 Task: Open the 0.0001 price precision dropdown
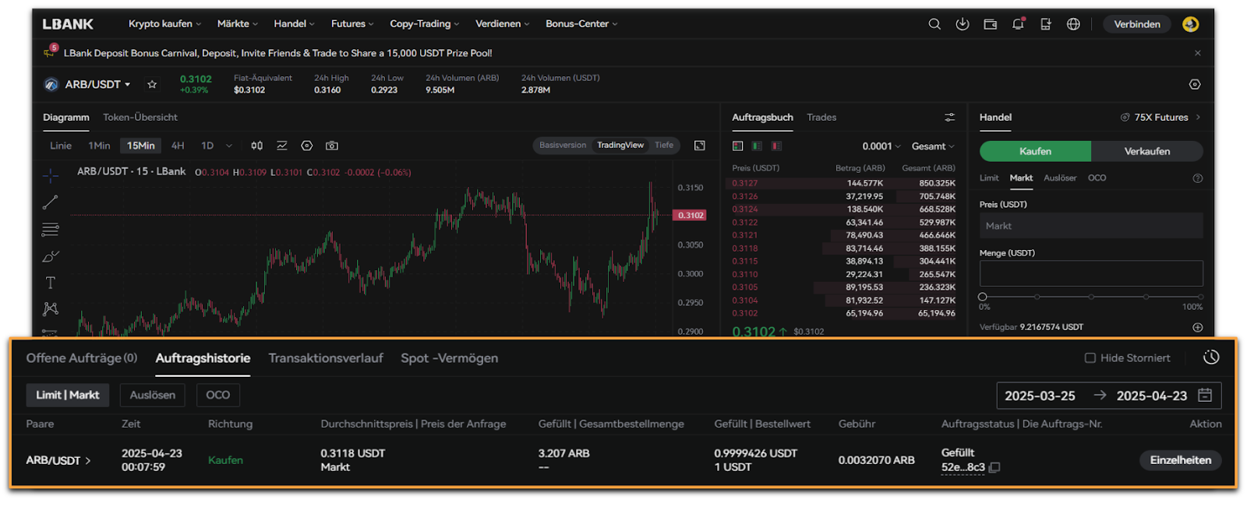click(x=881, y=146)
